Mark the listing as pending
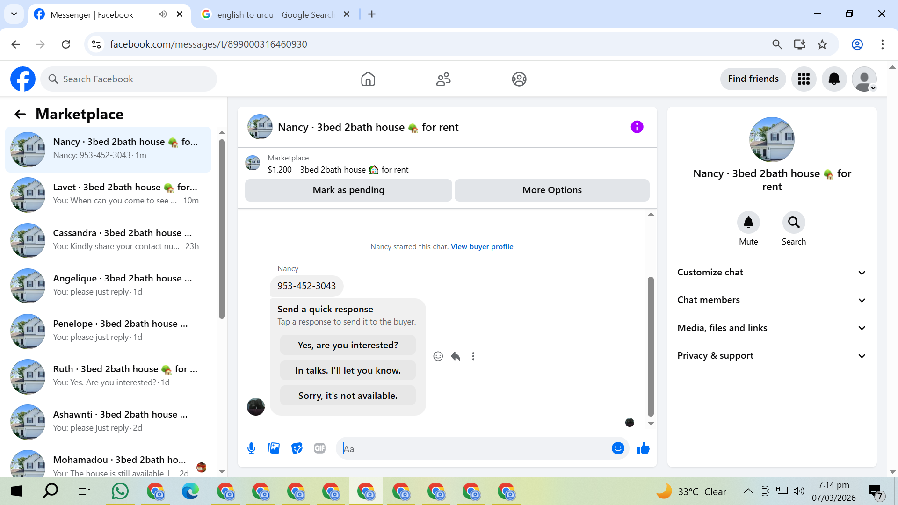This screenshot has height=505, width=898. tap(348, 190)
